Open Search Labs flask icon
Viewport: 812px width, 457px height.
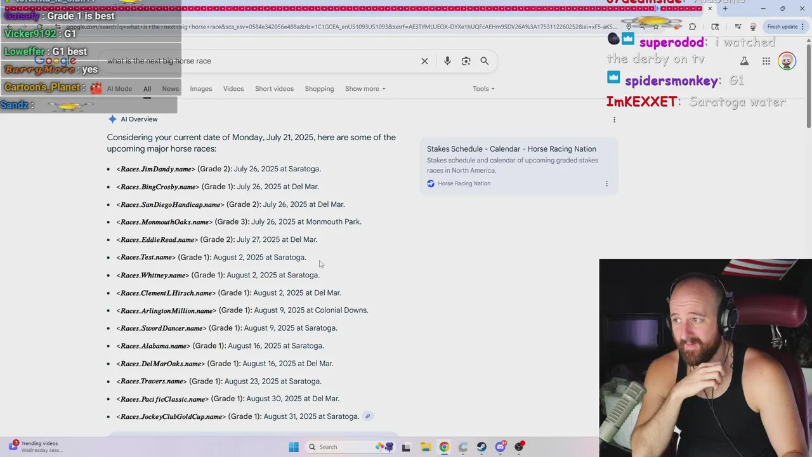pos(744,61)
